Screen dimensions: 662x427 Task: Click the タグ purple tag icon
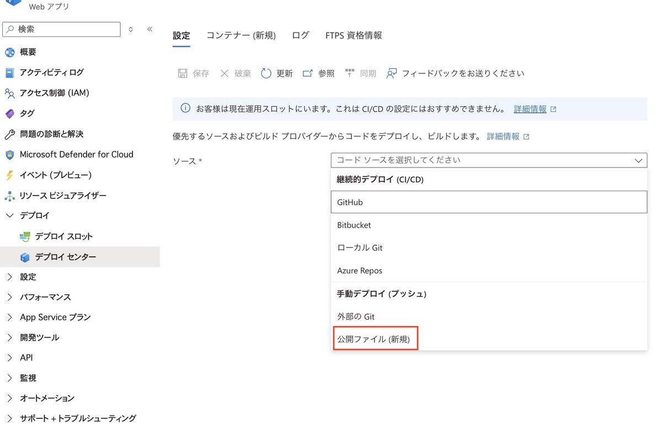(9, 113)
